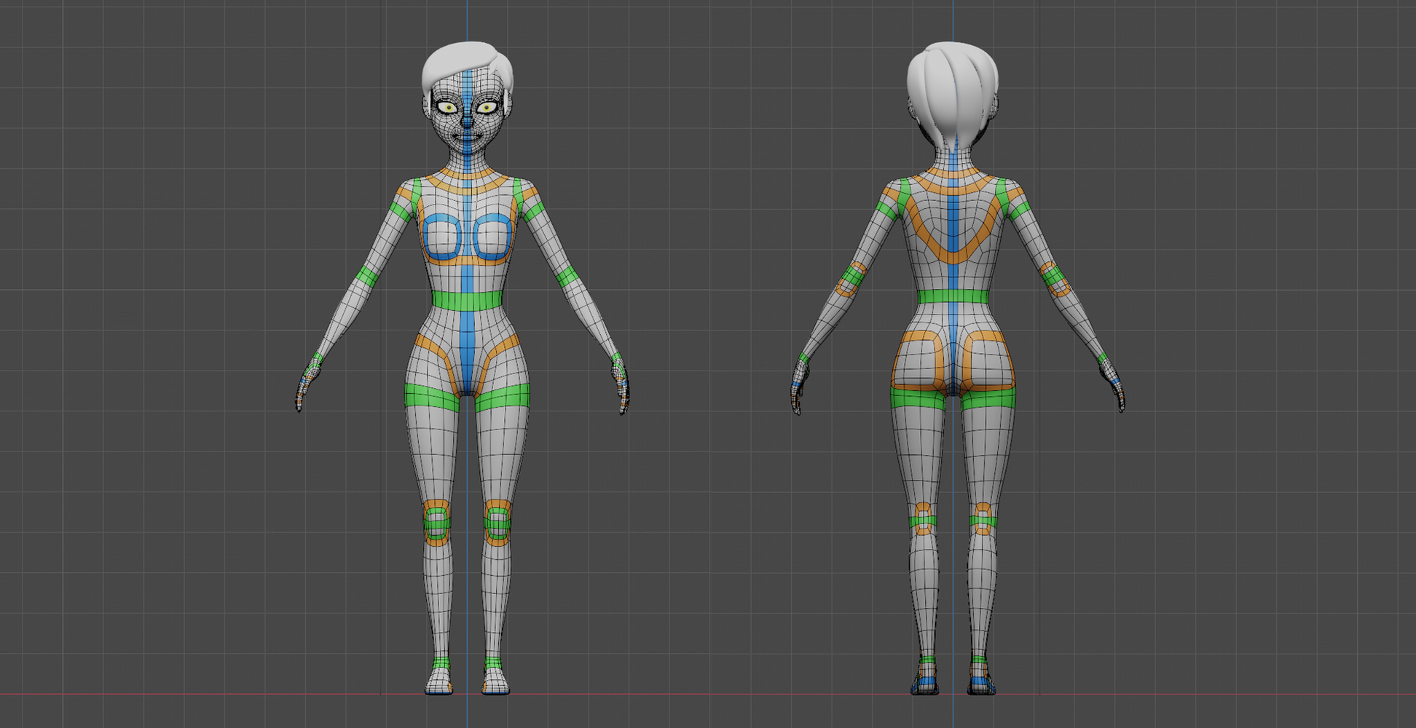Click front view's screen-left green thigh band
Screen dimensions: 1416x728
[x=431, y=397]
